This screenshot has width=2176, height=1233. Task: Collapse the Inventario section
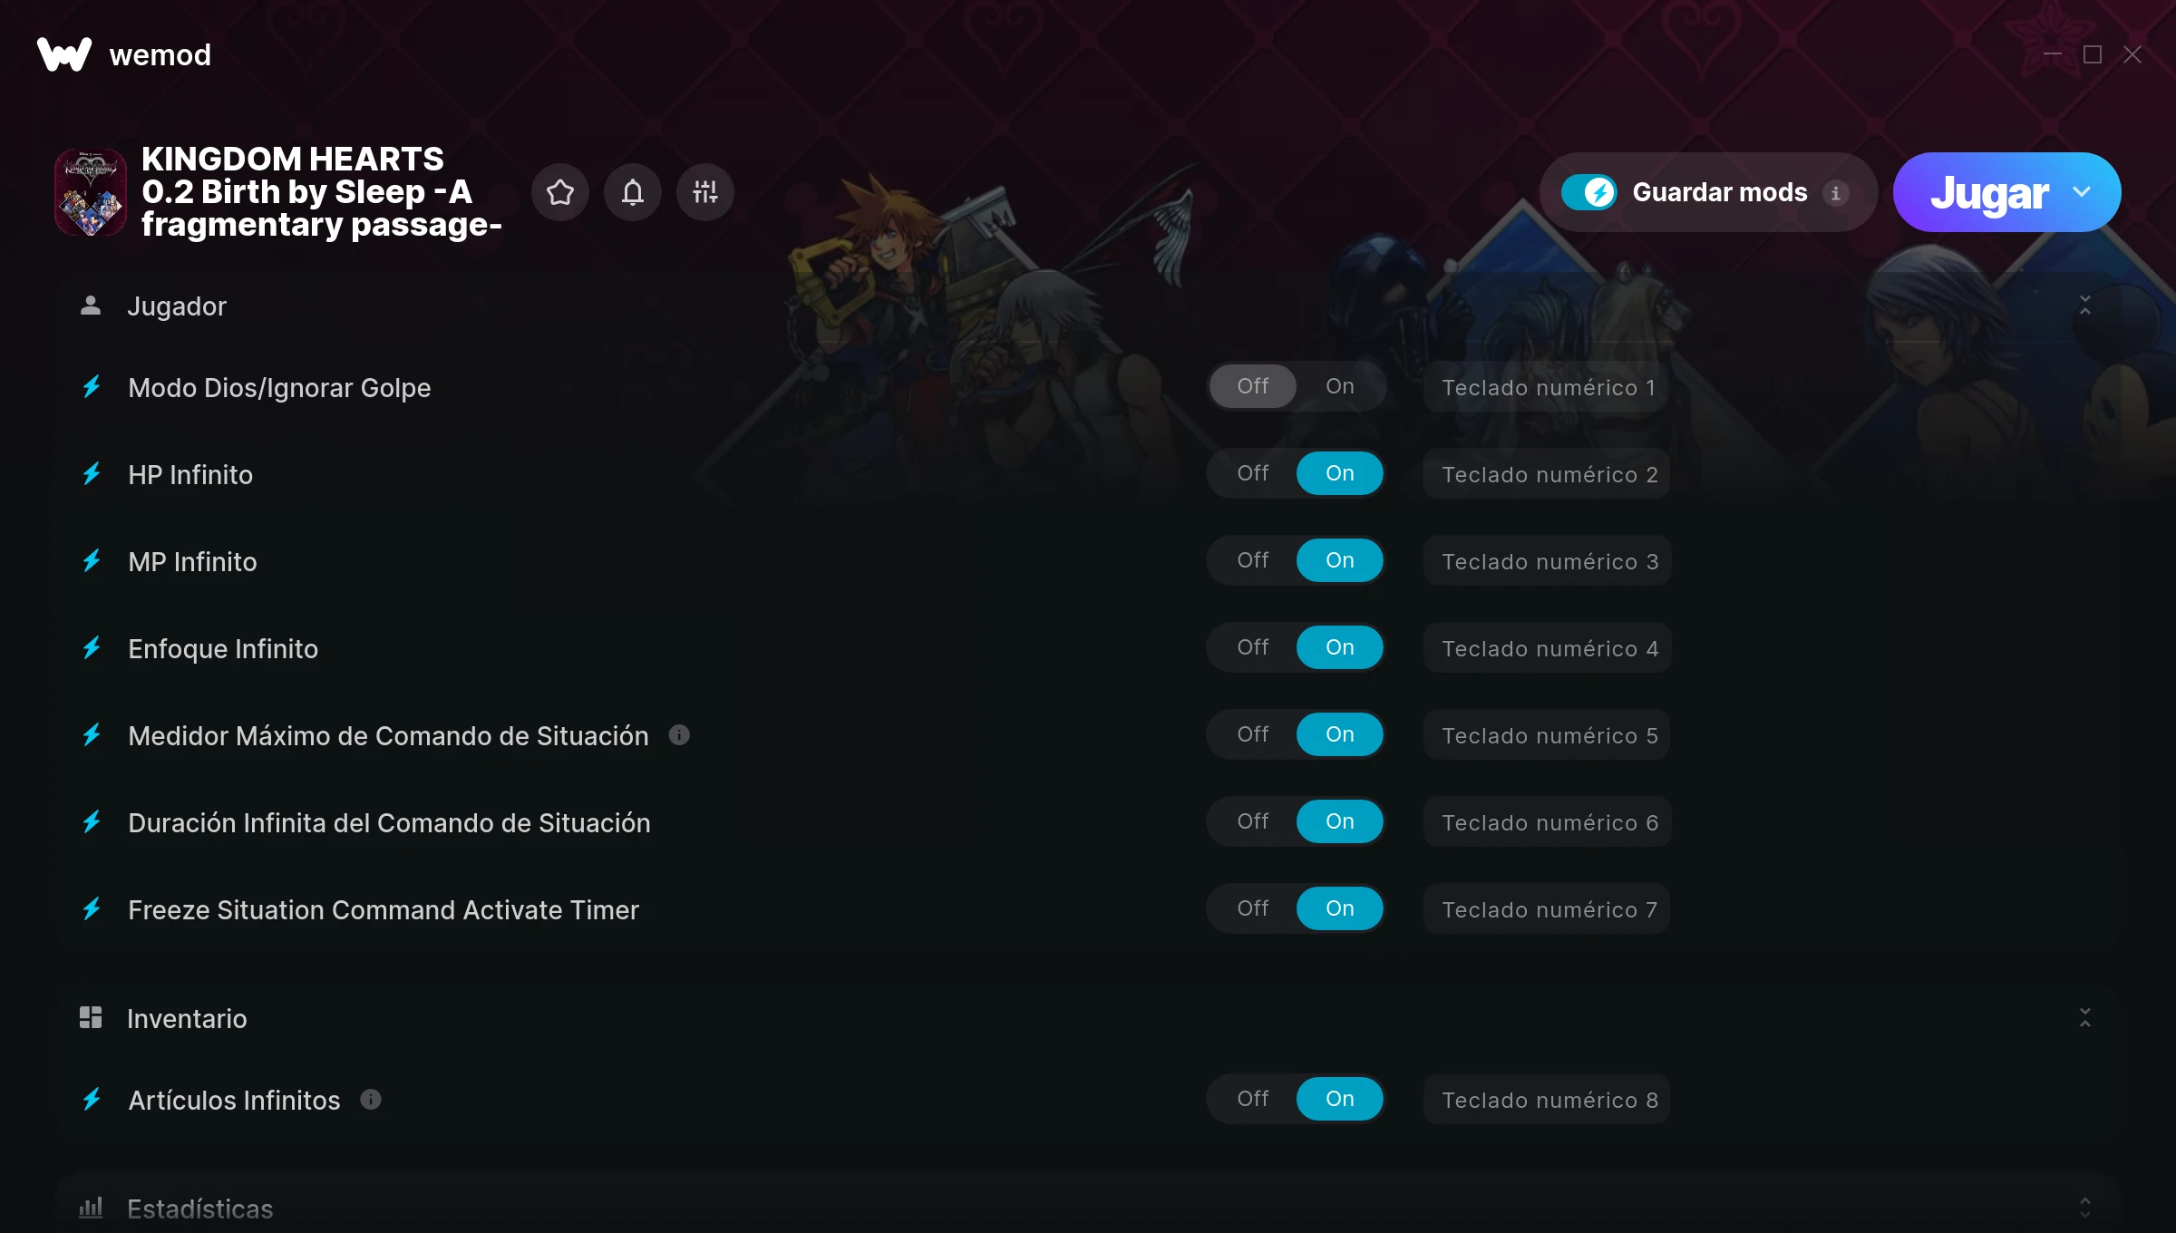[2085, 1018]
